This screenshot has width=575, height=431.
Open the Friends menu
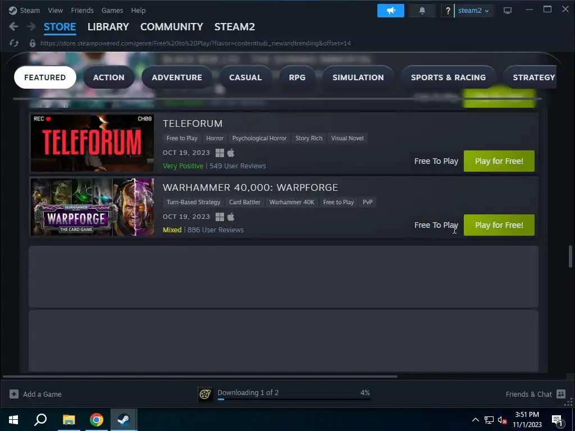[82, 11]
